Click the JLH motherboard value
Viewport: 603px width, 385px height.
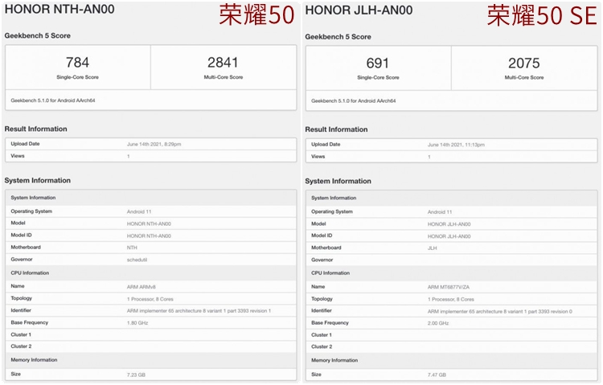tap(433, 248)
